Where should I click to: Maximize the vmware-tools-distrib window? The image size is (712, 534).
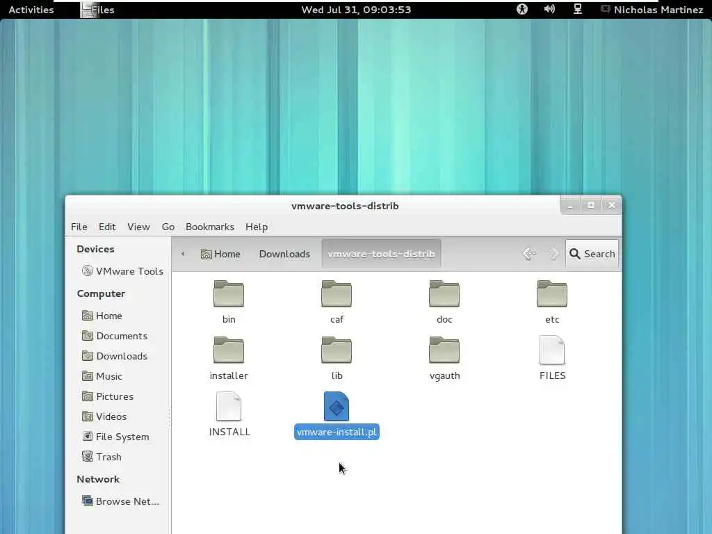coord(591,205)
